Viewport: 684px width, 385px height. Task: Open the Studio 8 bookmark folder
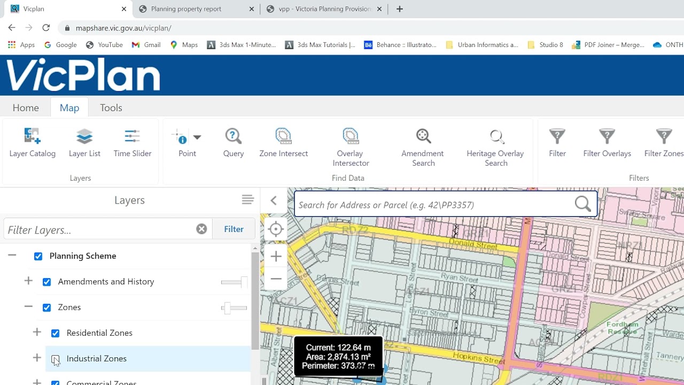click(x=546, y=45)
